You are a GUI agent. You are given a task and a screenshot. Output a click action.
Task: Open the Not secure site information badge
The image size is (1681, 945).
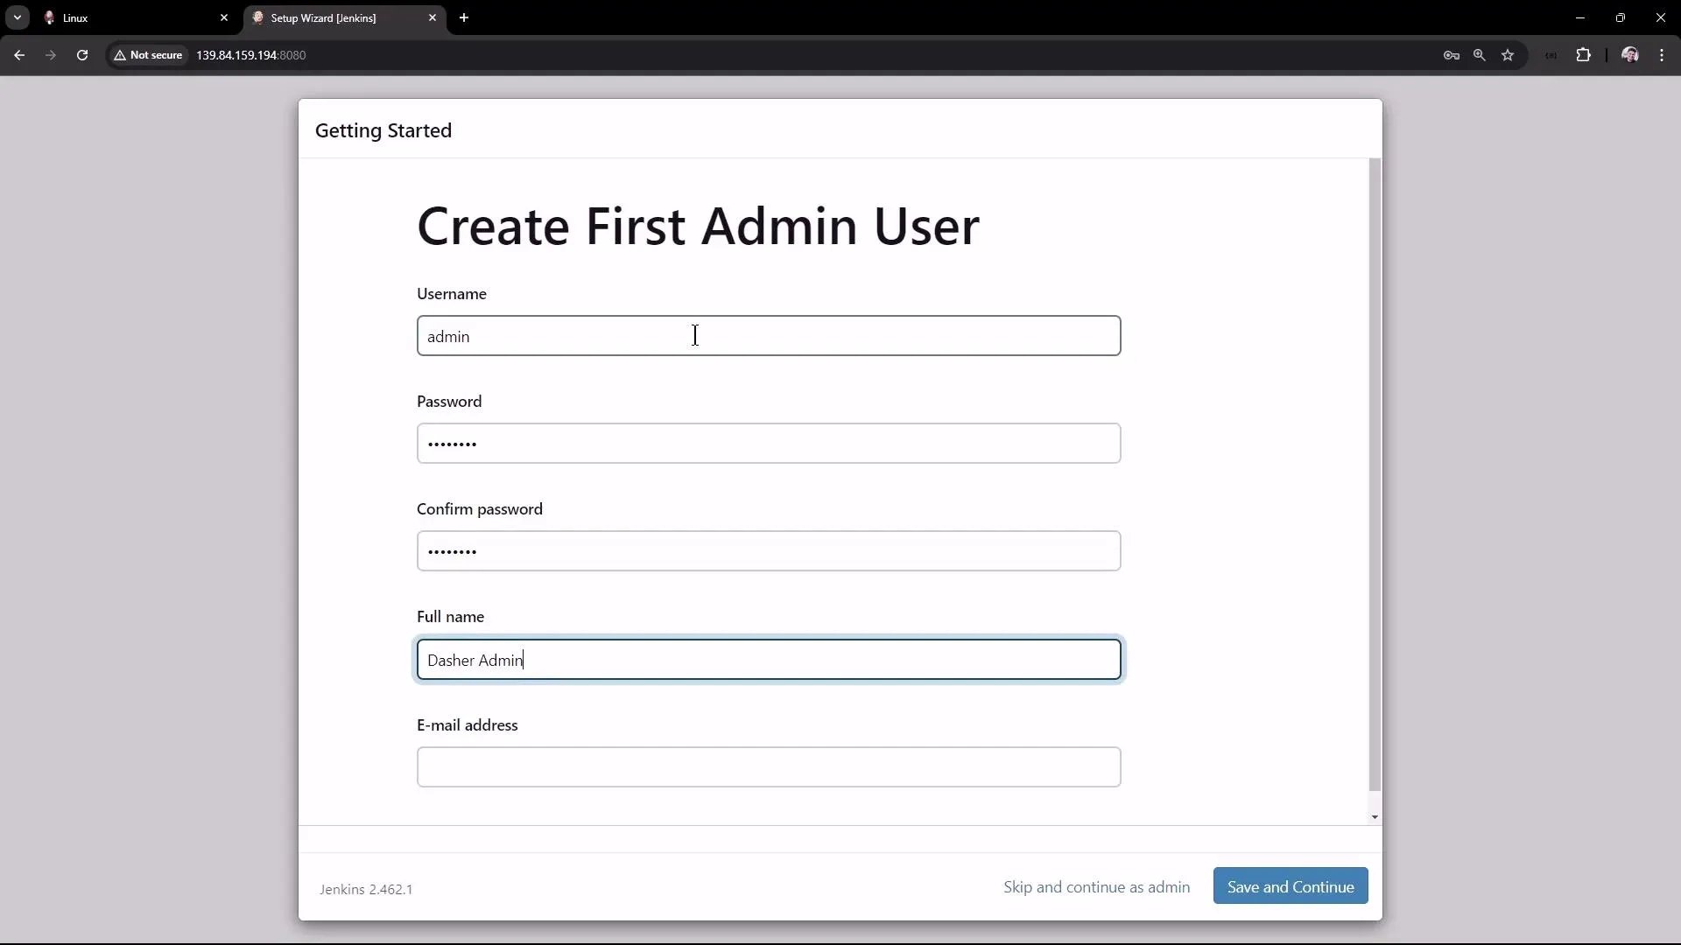[147, 54]
